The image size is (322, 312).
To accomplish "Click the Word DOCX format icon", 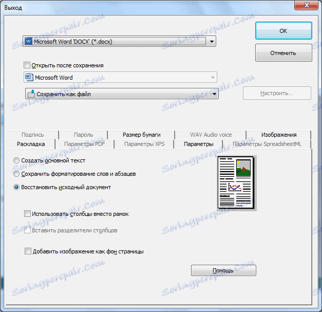I will tap(28, 41).
